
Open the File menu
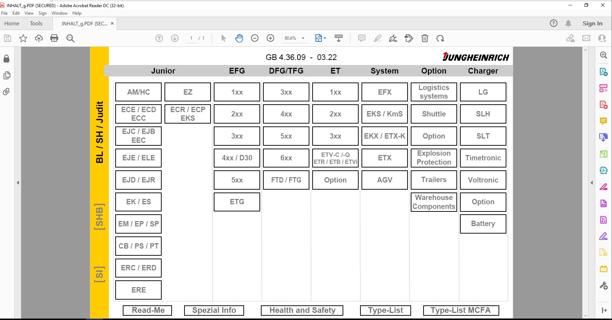4,13
